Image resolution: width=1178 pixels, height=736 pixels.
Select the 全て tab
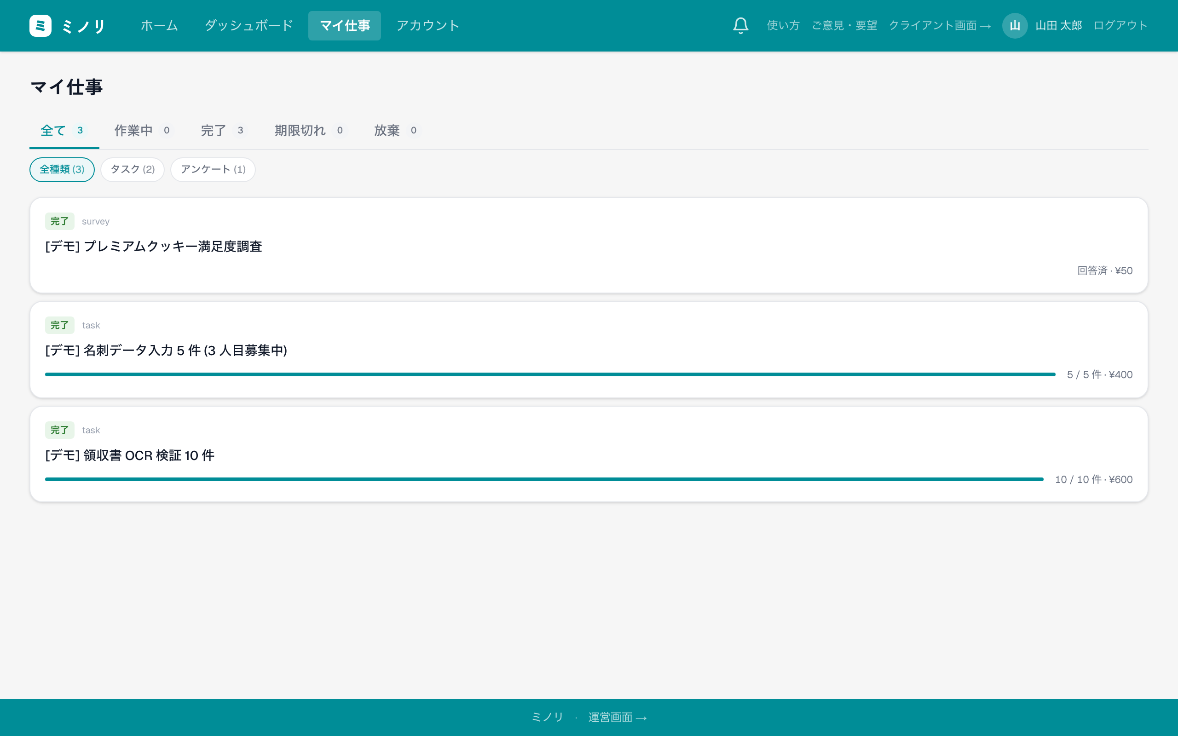coord(64,131)
